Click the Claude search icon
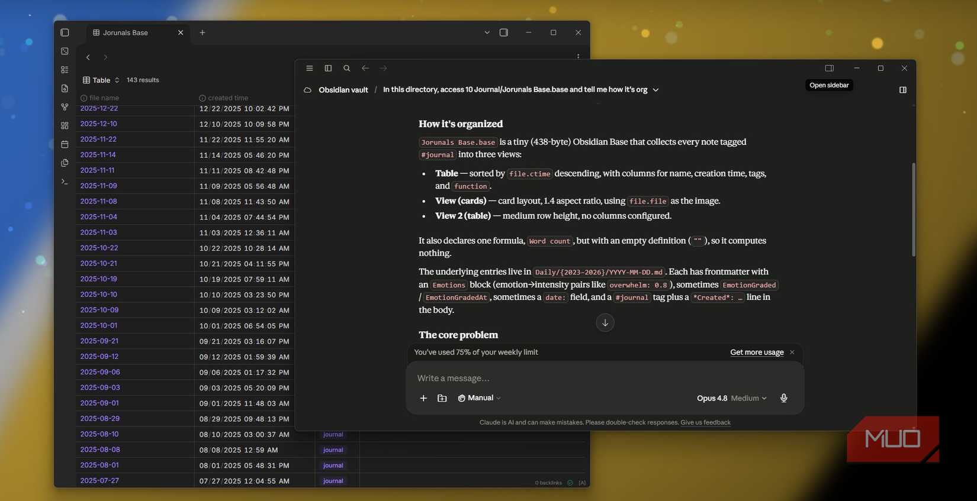The image size is (977, 501). pos(347,69)
